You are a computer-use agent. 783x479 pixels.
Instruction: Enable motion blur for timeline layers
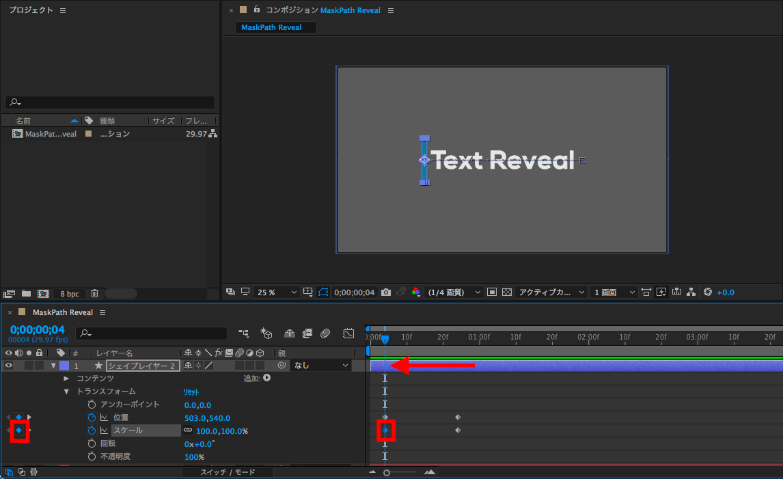[325, 333]
